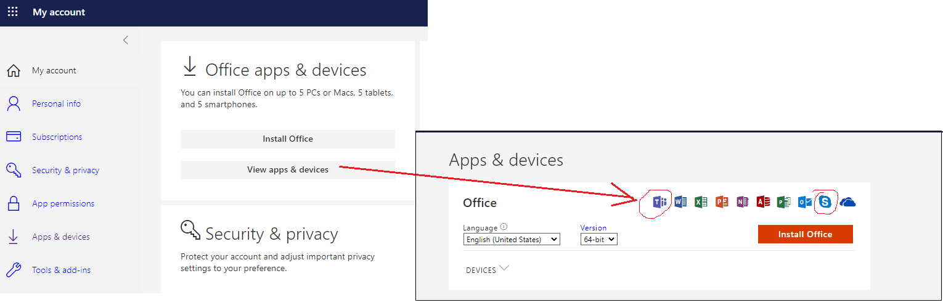The height and width of the screenshot is (305, 943).
Task: Select Security & privacy sidebar link
Action: 65,170
